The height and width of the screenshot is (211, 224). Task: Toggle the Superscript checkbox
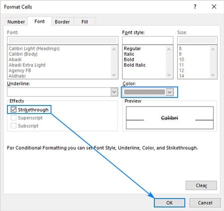pyautogui.click(x=13, y=117)
